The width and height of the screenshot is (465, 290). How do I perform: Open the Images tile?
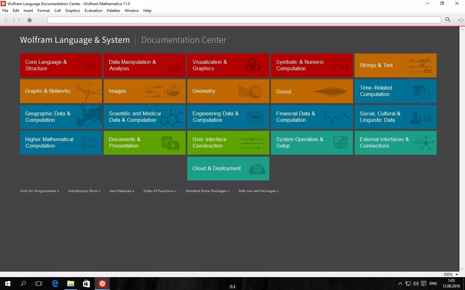click(145, 91)
